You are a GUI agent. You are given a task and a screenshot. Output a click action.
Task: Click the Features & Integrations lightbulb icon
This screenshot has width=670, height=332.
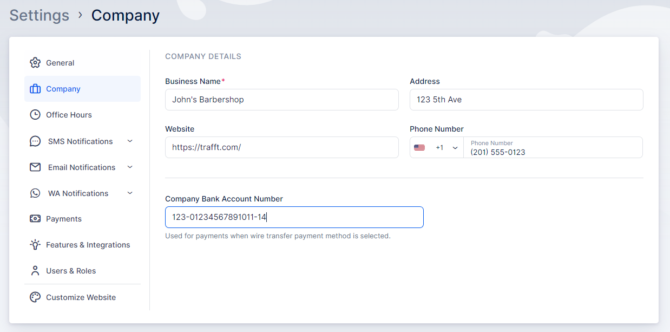click(35, 245)
